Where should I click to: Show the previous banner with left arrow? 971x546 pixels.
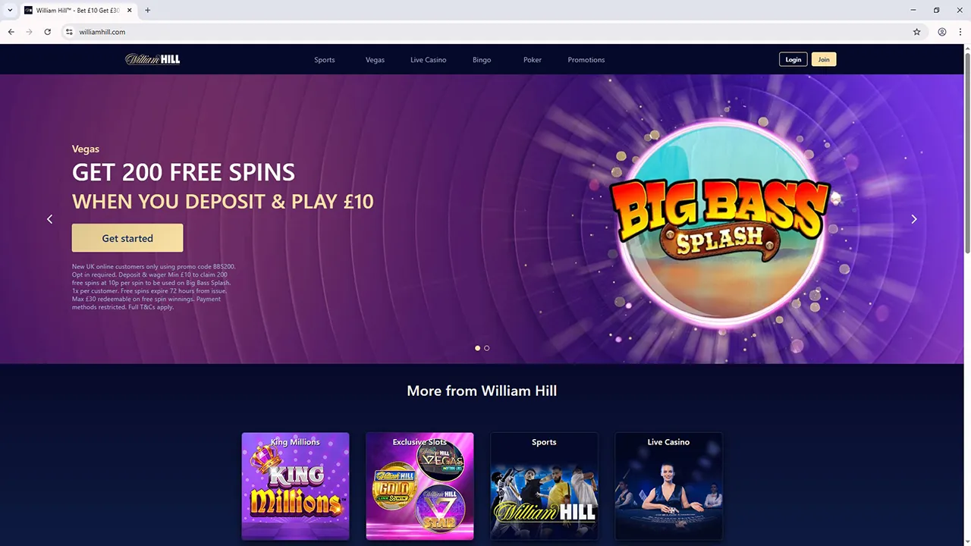(50, 219)
